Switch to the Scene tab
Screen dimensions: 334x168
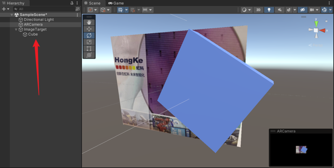[x=92, y=3]
